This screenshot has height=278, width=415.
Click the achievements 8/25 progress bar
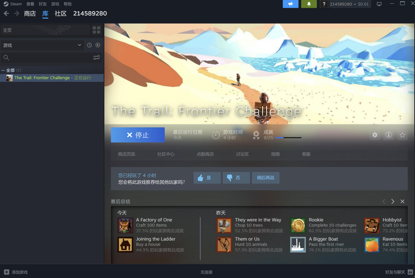288,138
